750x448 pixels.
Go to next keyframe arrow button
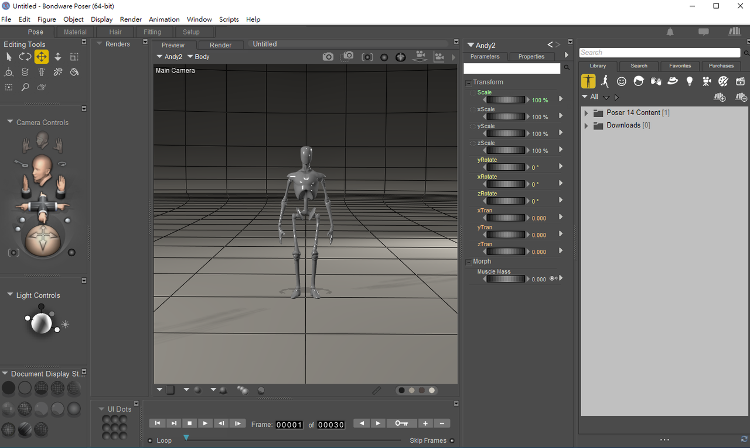(379, 423)
